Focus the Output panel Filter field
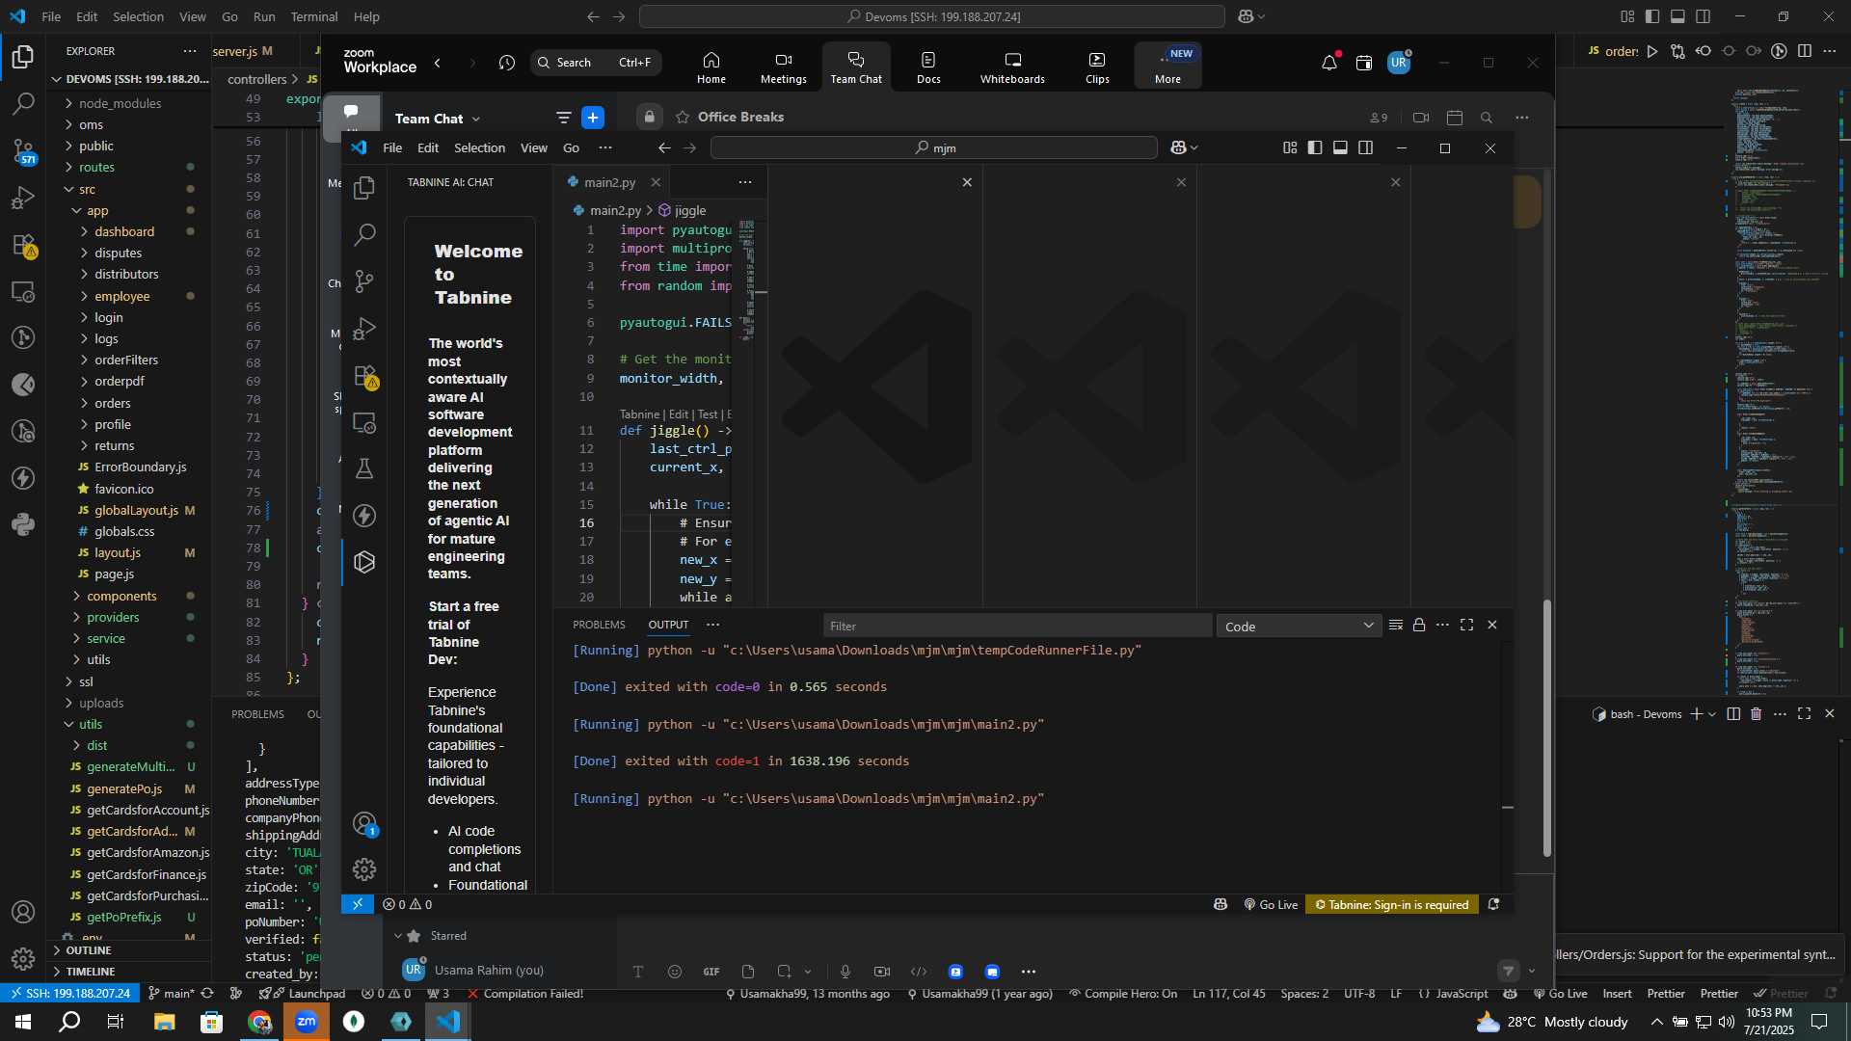 (1017, 627)
